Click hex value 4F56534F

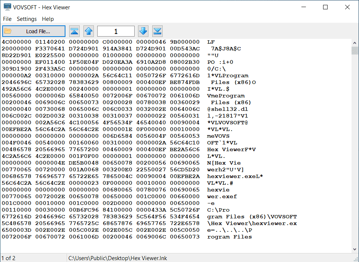click(117, 122)
